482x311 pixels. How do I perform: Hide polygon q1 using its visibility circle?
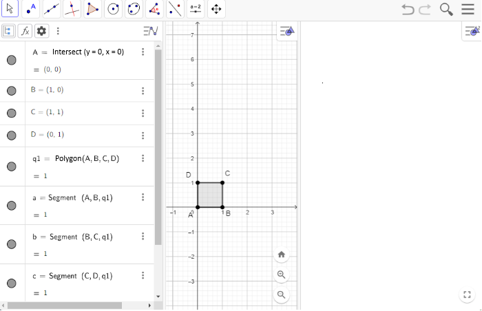12,167
